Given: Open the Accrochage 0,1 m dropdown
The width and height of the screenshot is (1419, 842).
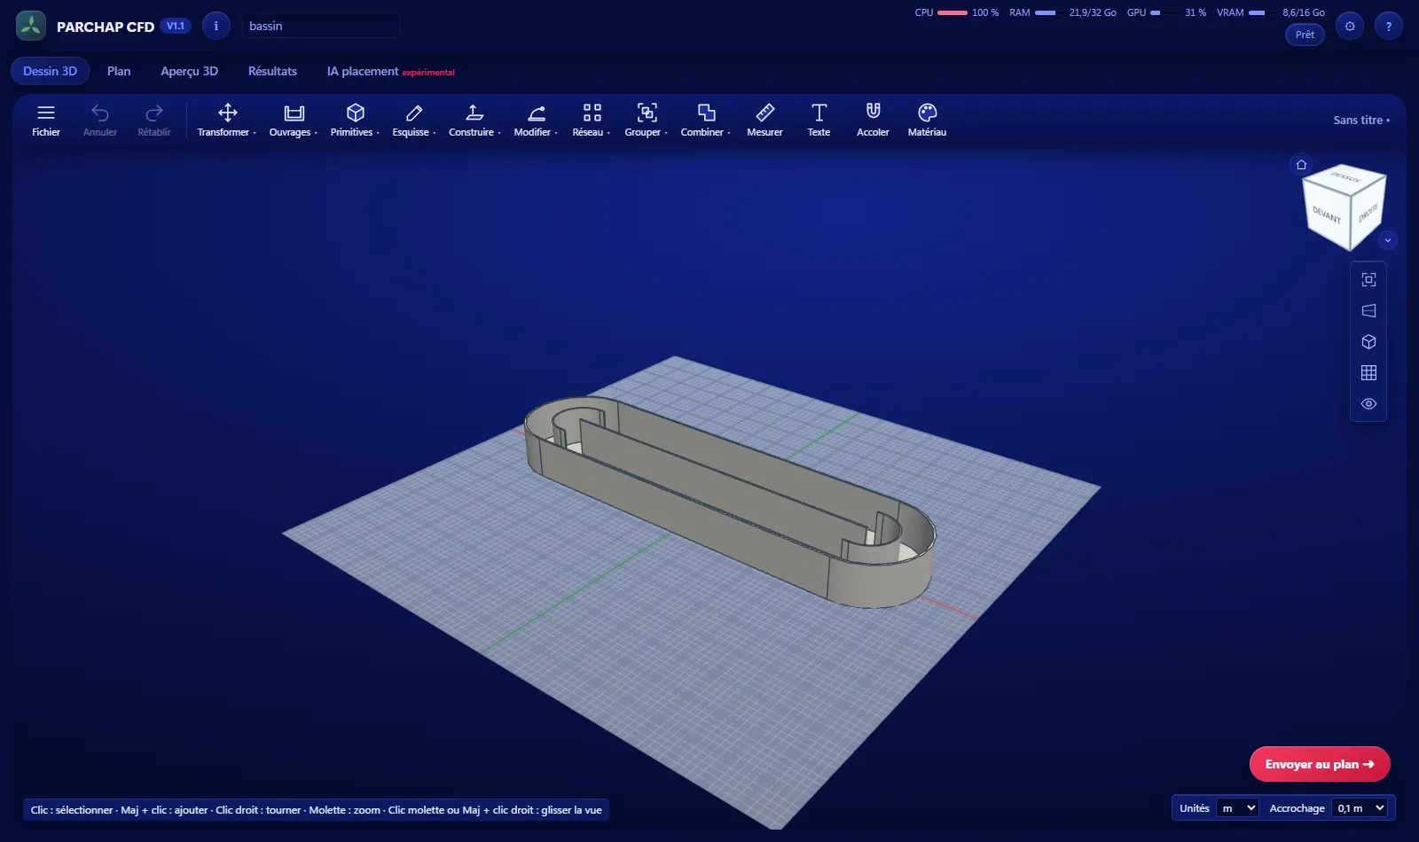Looking at the screenshot, I should pos(1360,807).
